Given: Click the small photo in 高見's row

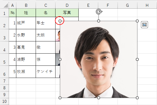Looking at the screenshot, I should click(58, 47).
